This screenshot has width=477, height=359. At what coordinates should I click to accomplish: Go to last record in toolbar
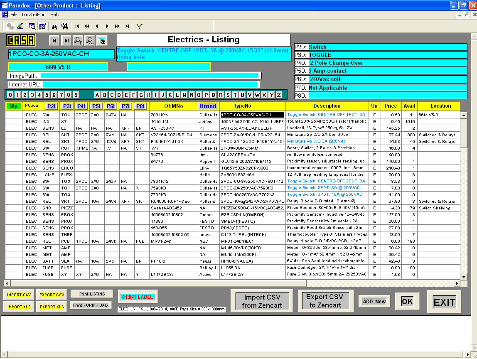click(127, 27)
